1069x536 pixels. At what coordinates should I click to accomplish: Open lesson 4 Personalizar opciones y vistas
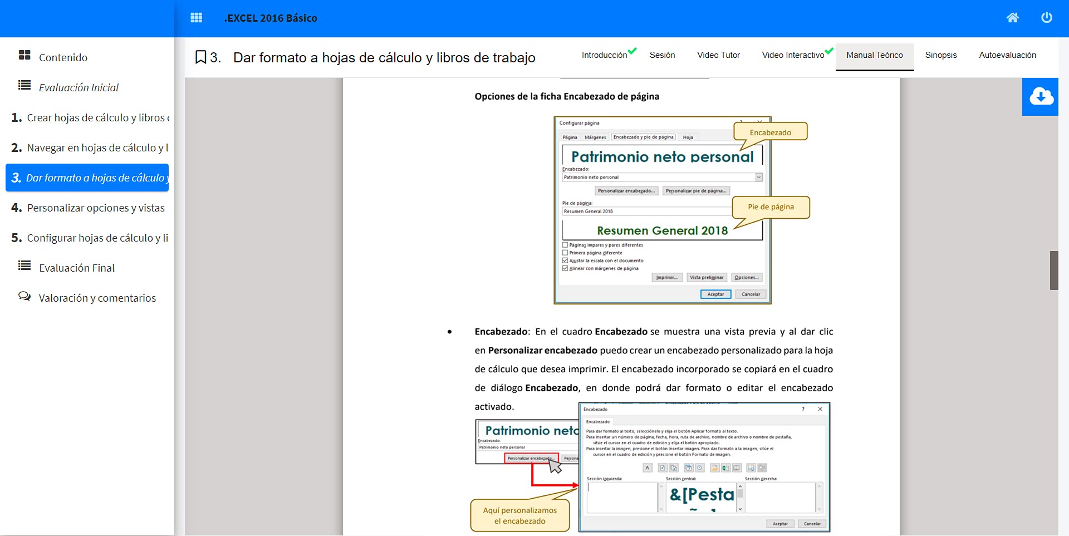[87, 208]
